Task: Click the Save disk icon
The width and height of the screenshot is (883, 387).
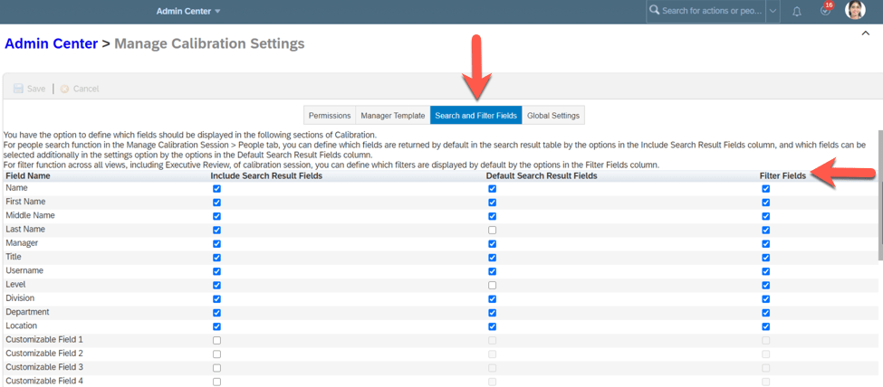Action: coord(18,89)
